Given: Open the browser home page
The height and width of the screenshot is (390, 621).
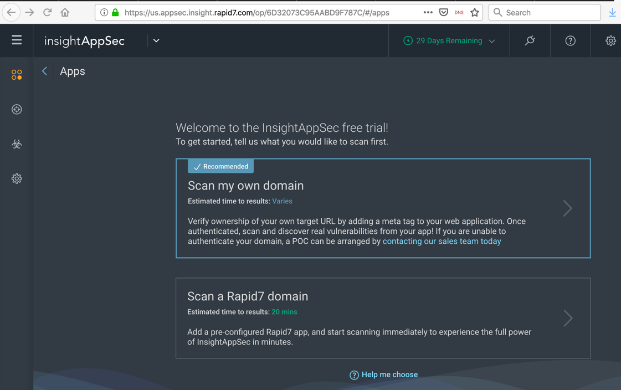Looking at the screenshot, I should (65, 13).
